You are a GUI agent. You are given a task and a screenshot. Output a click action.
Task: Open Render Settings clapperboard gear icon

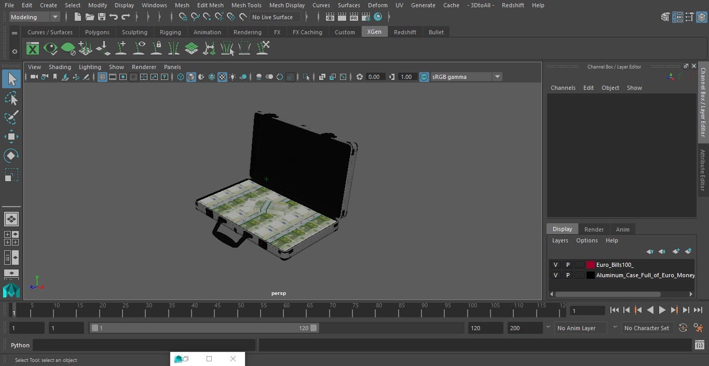point(366,17)
